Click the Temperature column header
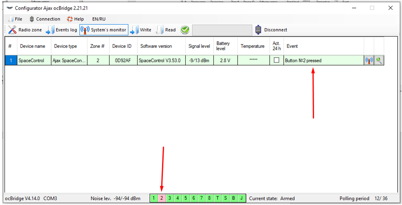 coord(253,46)
